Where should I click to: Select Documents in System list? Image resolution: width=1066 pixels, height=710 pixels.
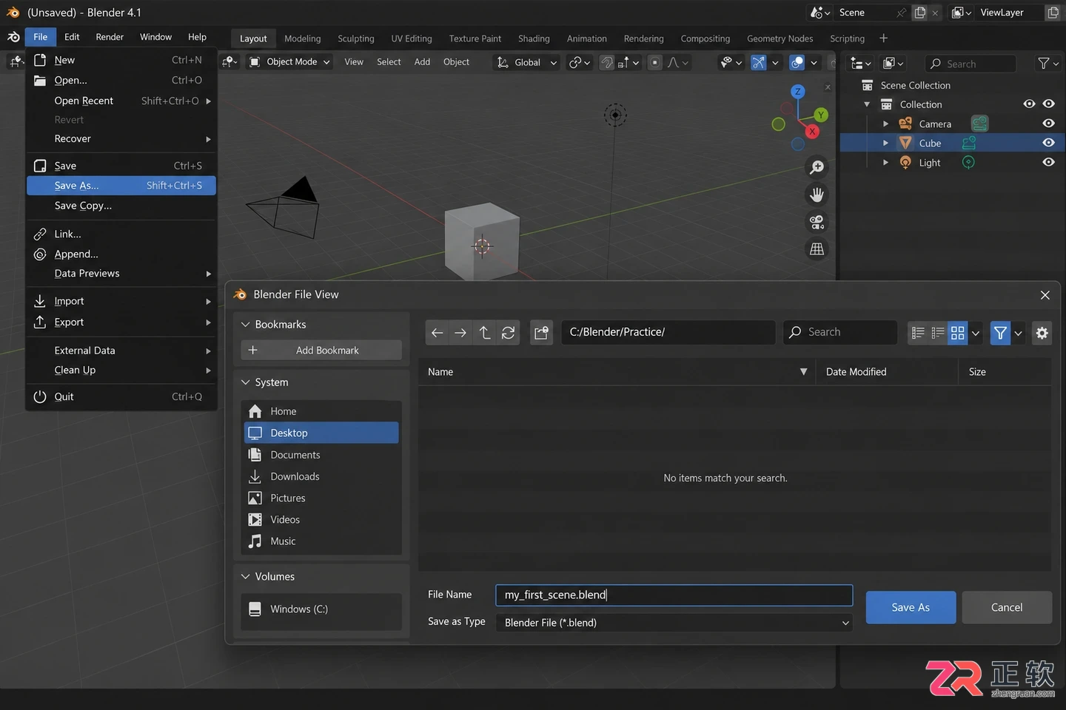321,455
